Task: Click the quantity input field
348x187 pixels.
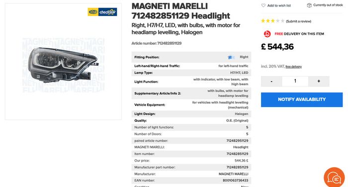Action: [295, 81]
